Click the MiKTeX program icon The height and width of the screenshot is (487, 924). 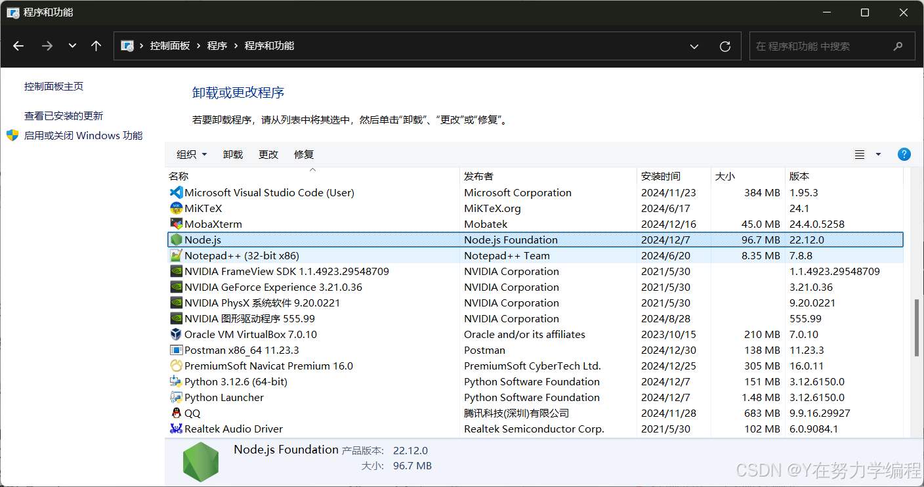click(x=176, y=208)
